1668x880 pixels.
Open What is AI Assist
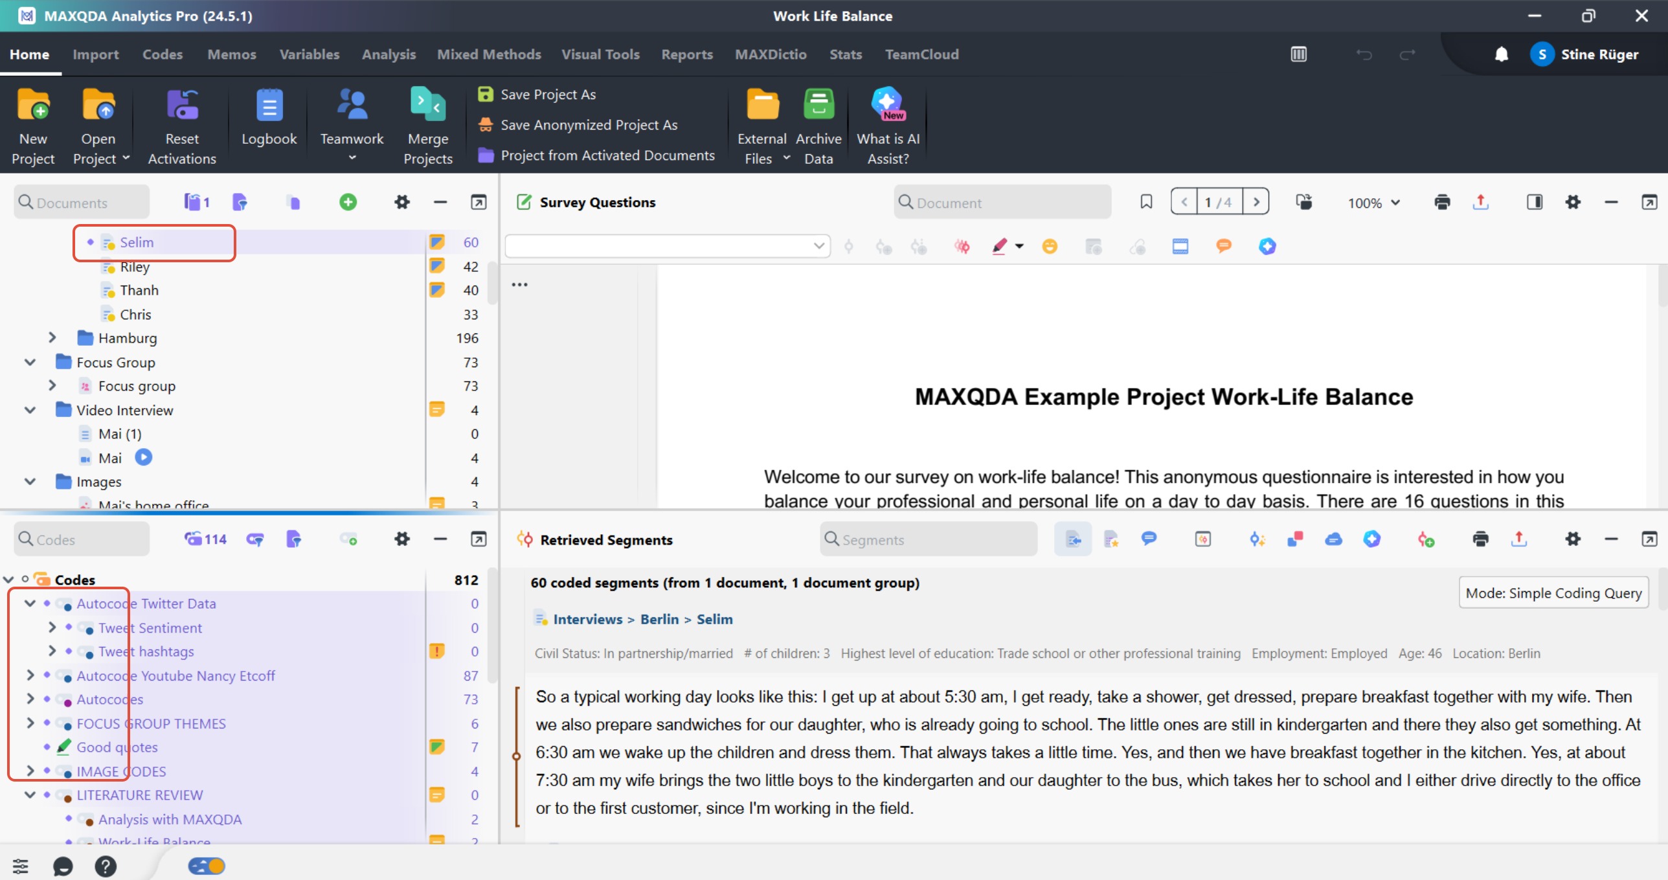888,127
